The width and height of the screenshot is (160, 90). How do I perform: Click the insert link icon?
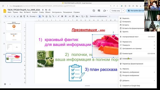tap(70, 16)
